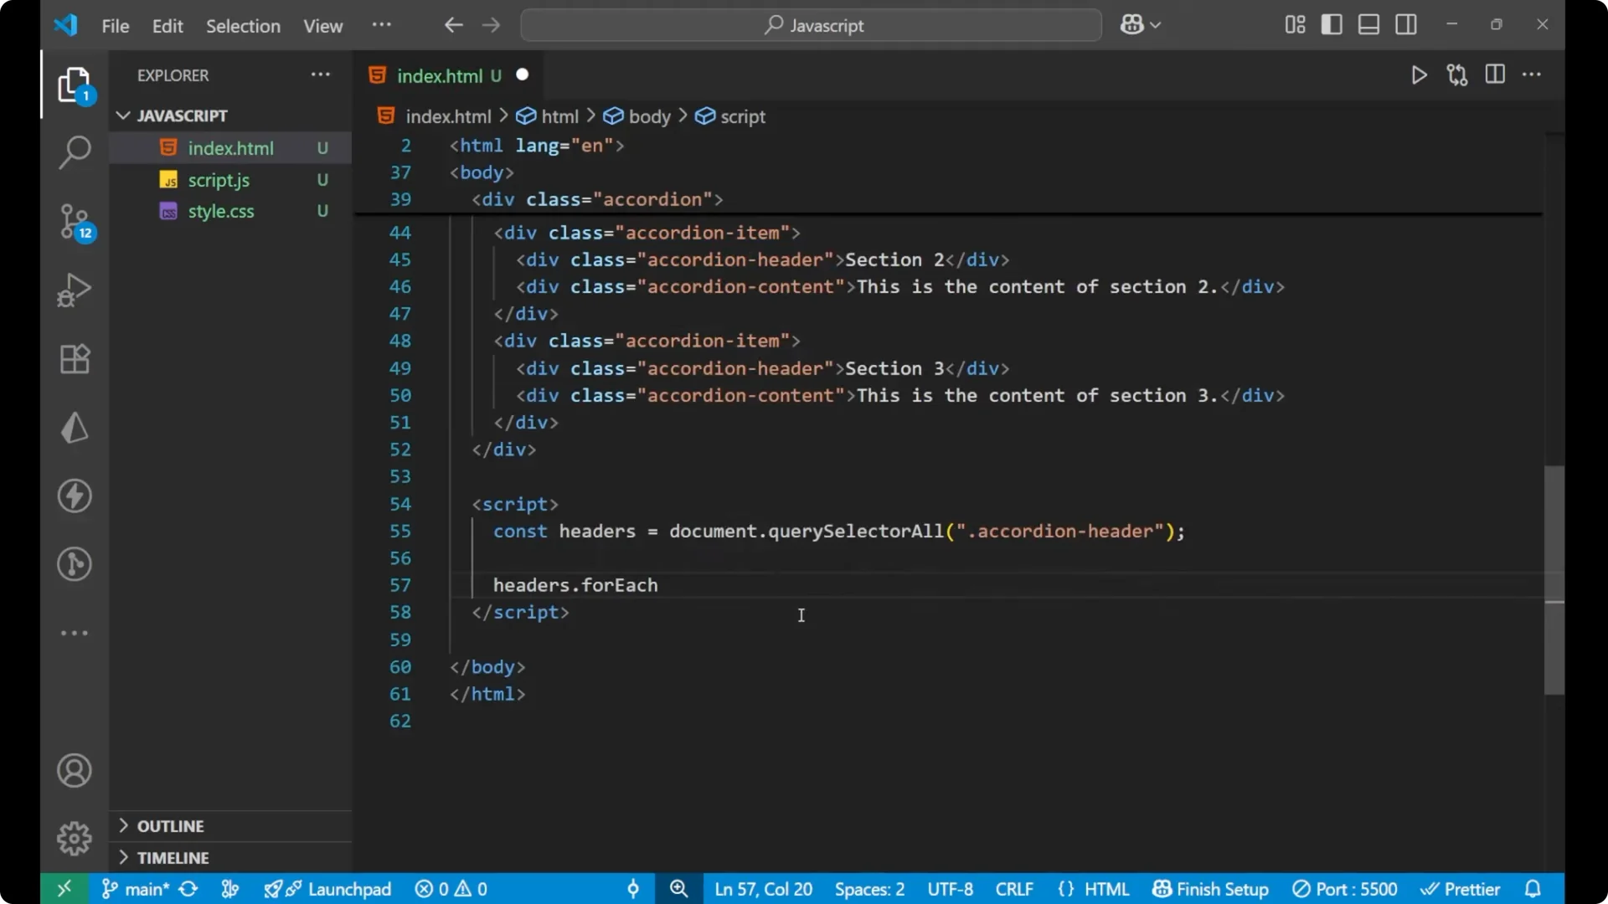
Task: Toggle the panel layout visibility
Action: pos(1368,24)
